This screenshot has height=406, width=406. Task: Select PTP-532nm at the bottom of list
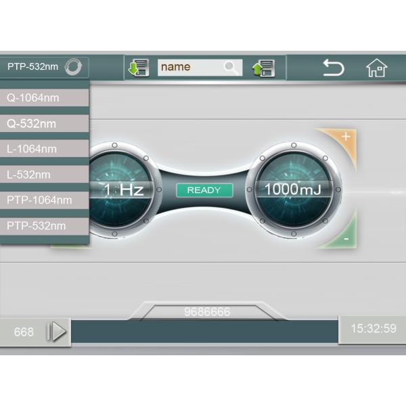coord(45,225)
